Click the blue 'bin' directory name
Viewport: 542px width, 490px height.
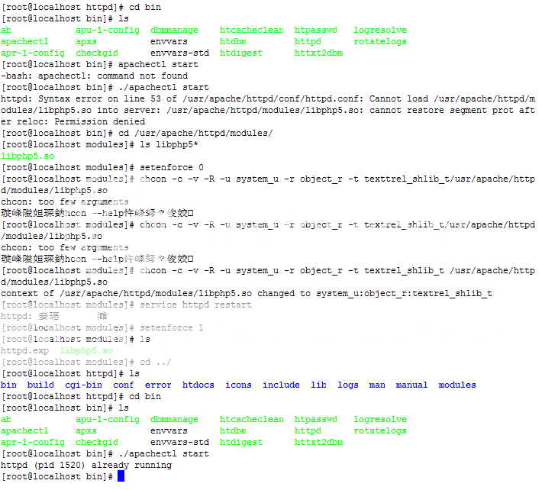(x=8, y=385)
